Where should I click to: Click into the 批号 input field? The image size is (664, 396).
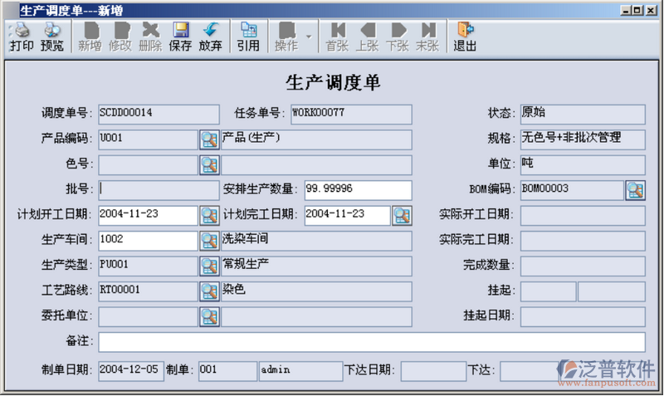[148, 190]
